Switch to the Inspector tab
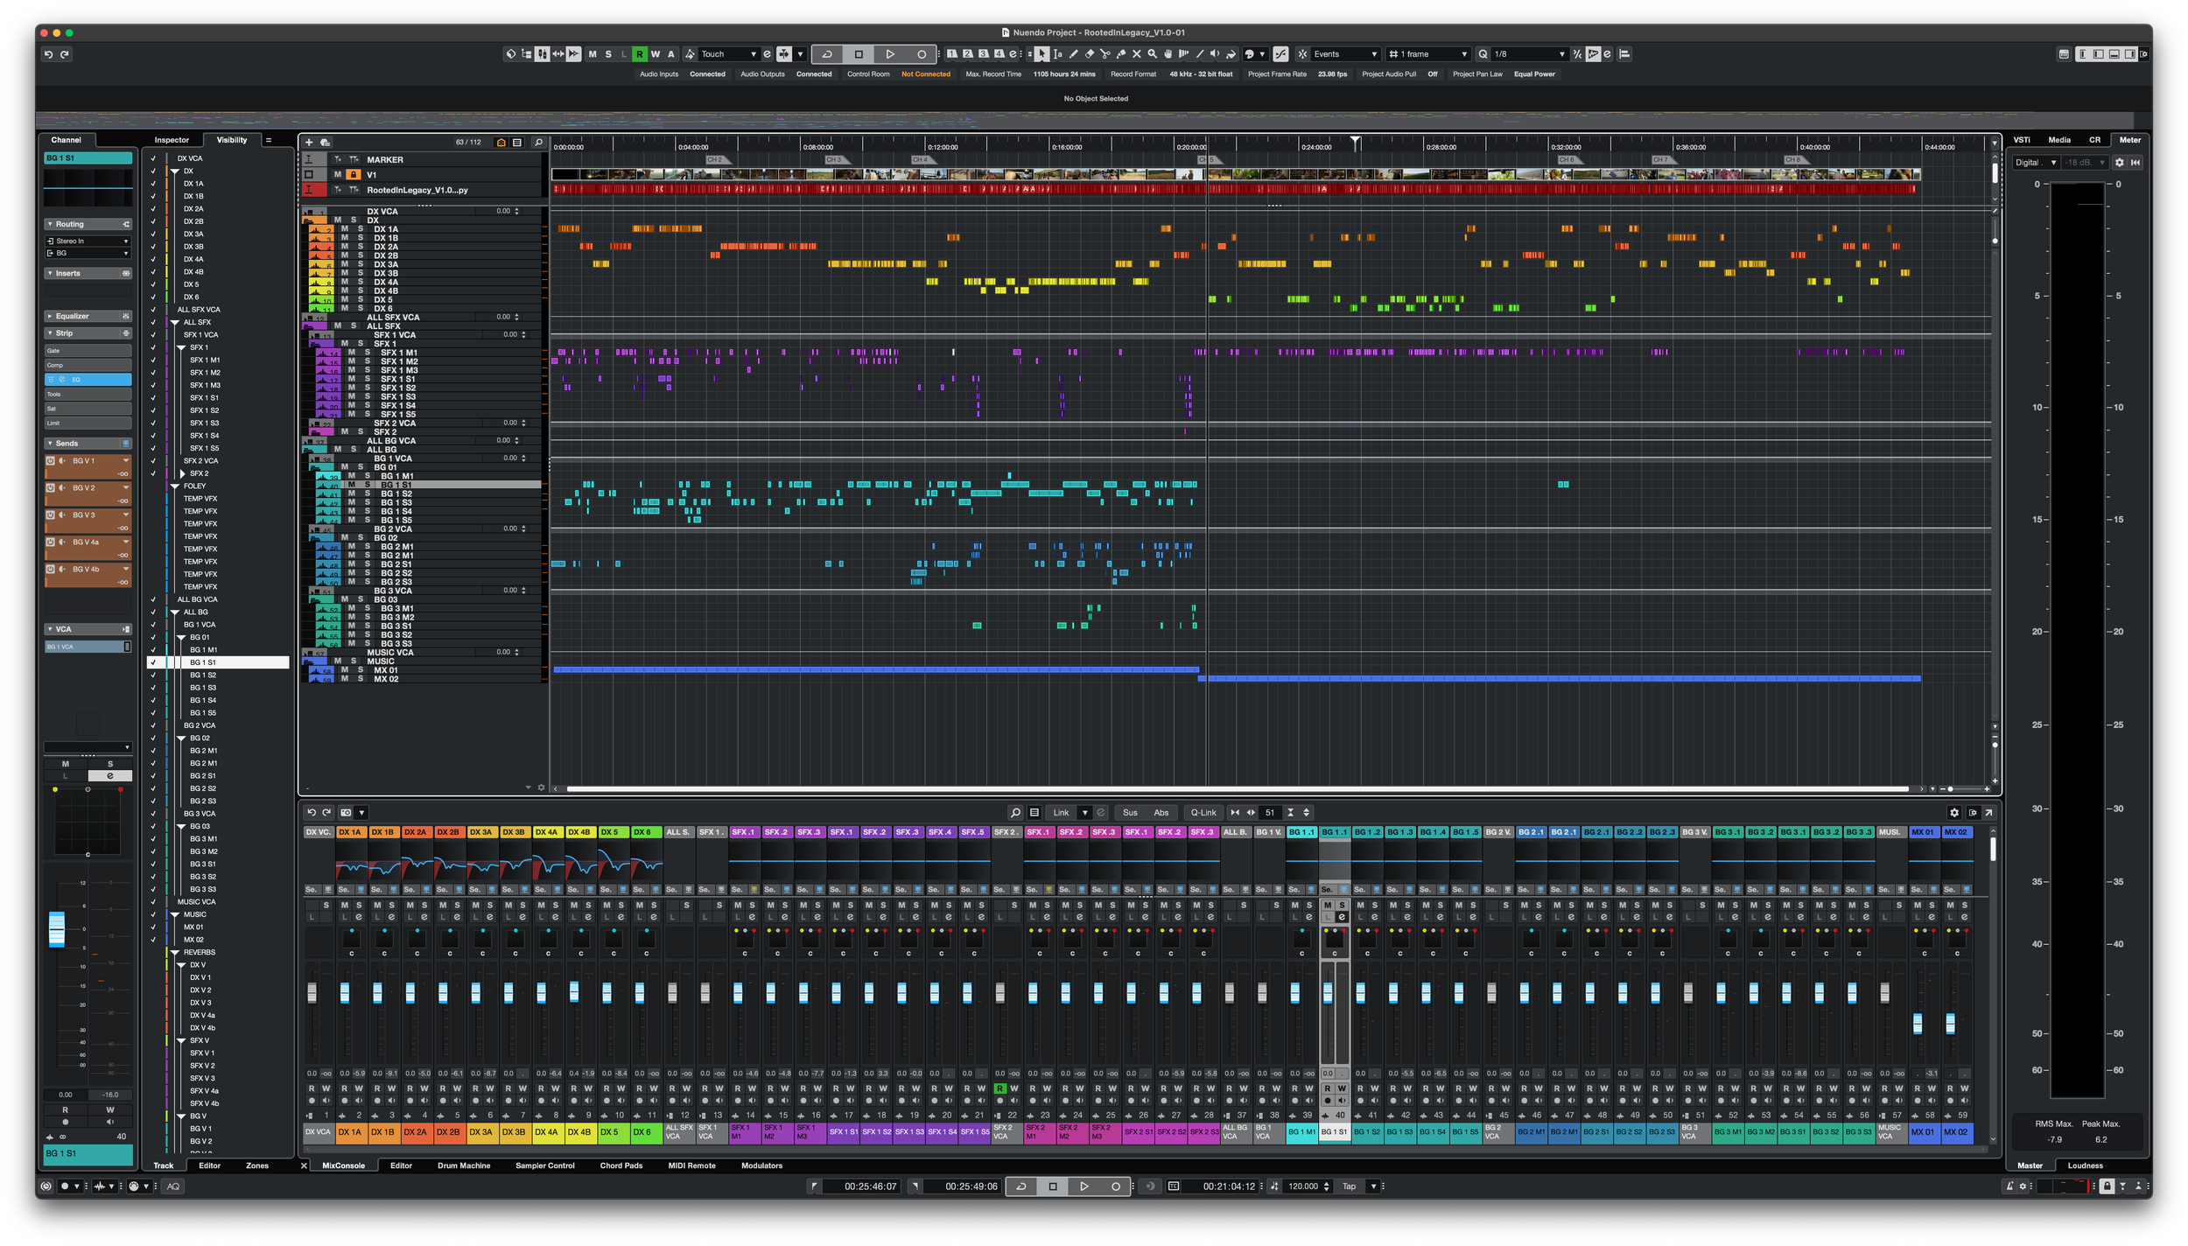Image resolution: width=2188 pixels, height=1246 pixels. (x=172, y=140)
